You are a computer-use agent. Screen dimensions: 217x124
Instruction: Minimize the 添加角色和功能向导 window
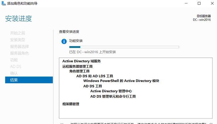point(186,3)
